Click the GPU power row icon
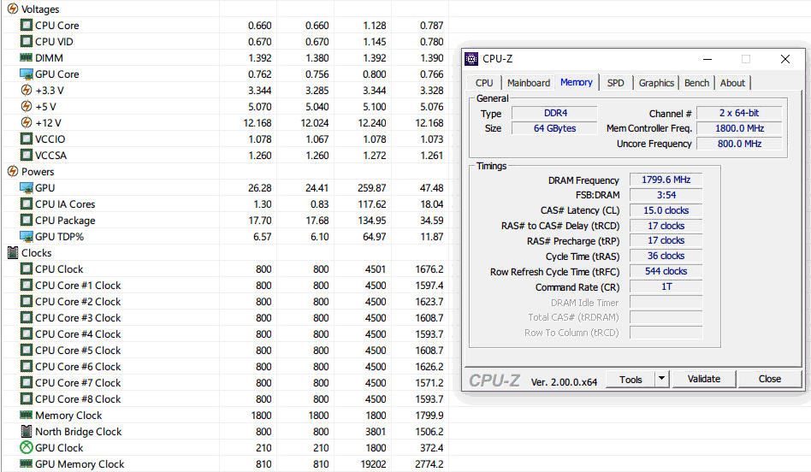811x472 pixels. (26, 187)
